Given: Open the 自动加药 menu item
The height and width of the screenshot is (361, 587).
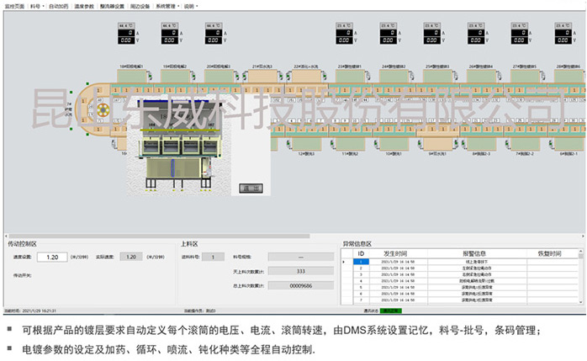Looking at the screenshot, I should point(58,5).
